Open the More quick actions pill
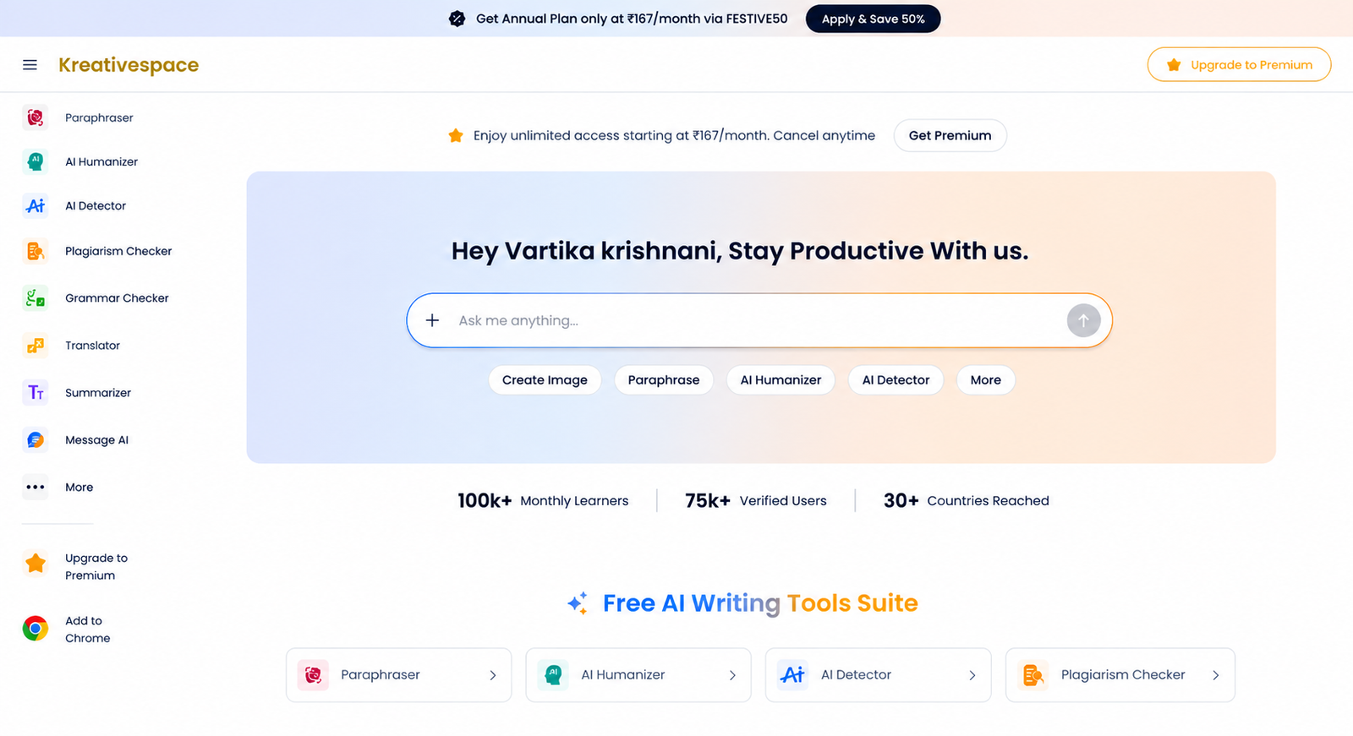 coord(986,380)
